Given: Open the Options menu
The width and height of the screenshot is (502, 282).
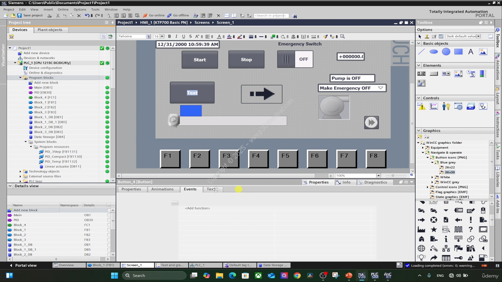Looking at the screenshot, I should [80, 9].
